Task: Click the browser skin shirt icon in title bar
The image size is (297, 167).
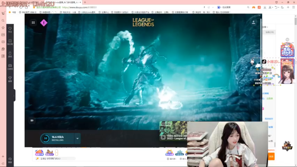Action: click(x=276, y=2)
